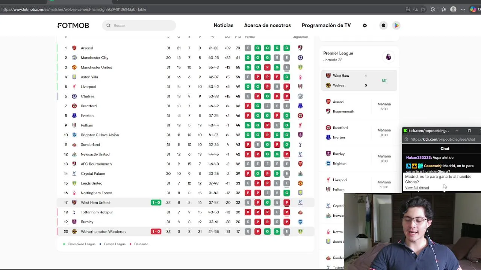This screenshot has width=481, height=270.
Task: Open the Apple App Store icon
Action: (383, 25)
